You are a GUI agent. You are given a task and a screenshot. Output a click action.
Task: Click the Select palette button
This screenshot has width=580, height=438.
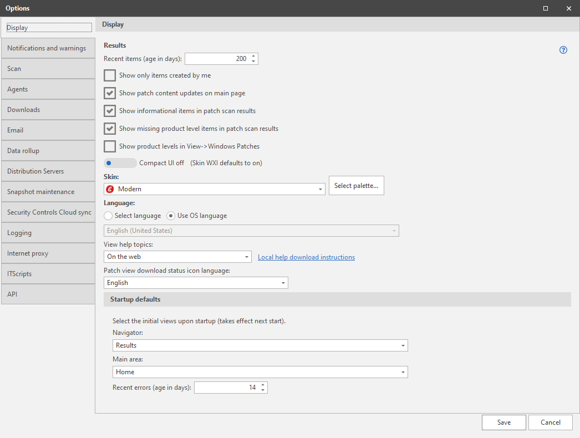356,186
